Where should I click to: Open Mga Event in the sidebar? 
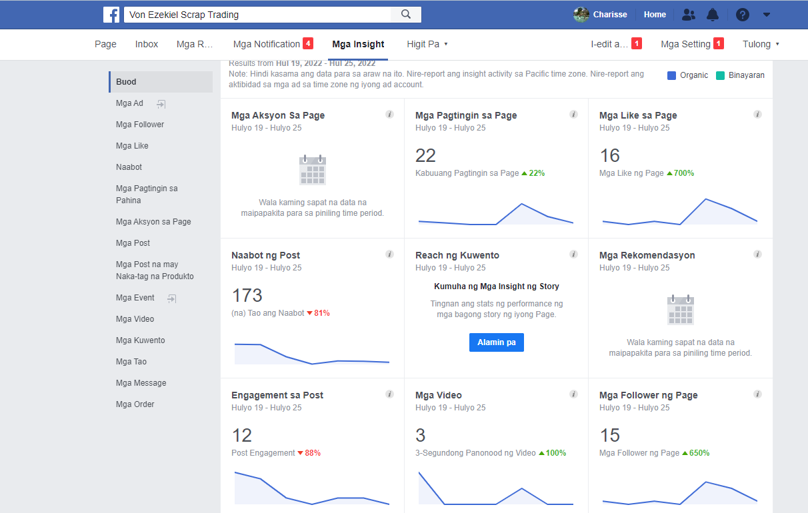[x=135, y=298]
